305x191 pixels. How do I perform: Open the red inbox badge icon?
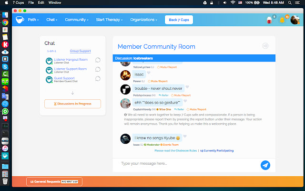(x=269, y=20)
